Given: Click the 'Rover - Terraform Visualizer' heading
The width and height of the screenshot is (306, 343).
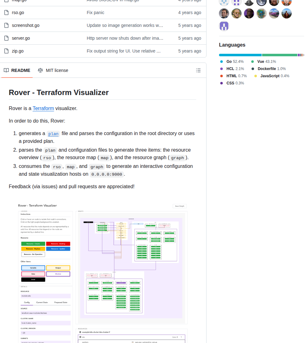Looking at the screenshot, I should (59, 93).
